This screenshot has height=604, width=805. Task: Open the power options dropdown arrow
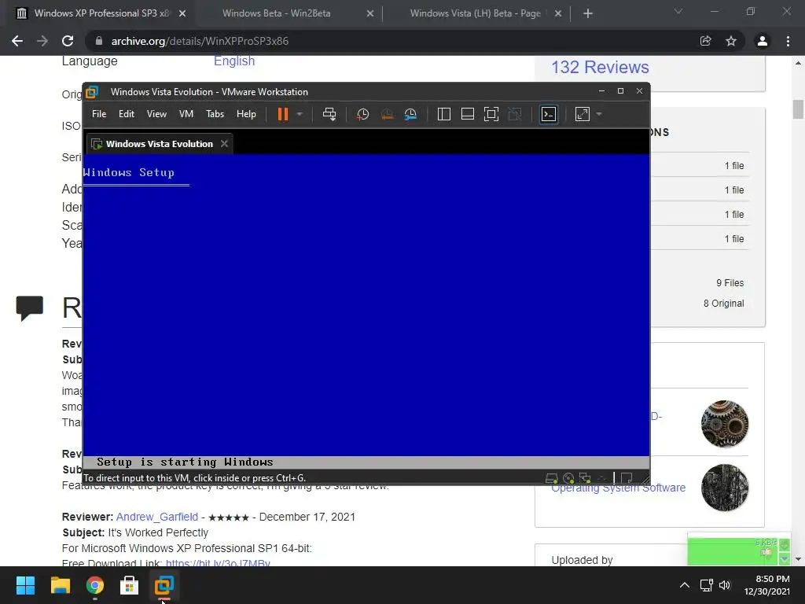click(x=300, y=114)
